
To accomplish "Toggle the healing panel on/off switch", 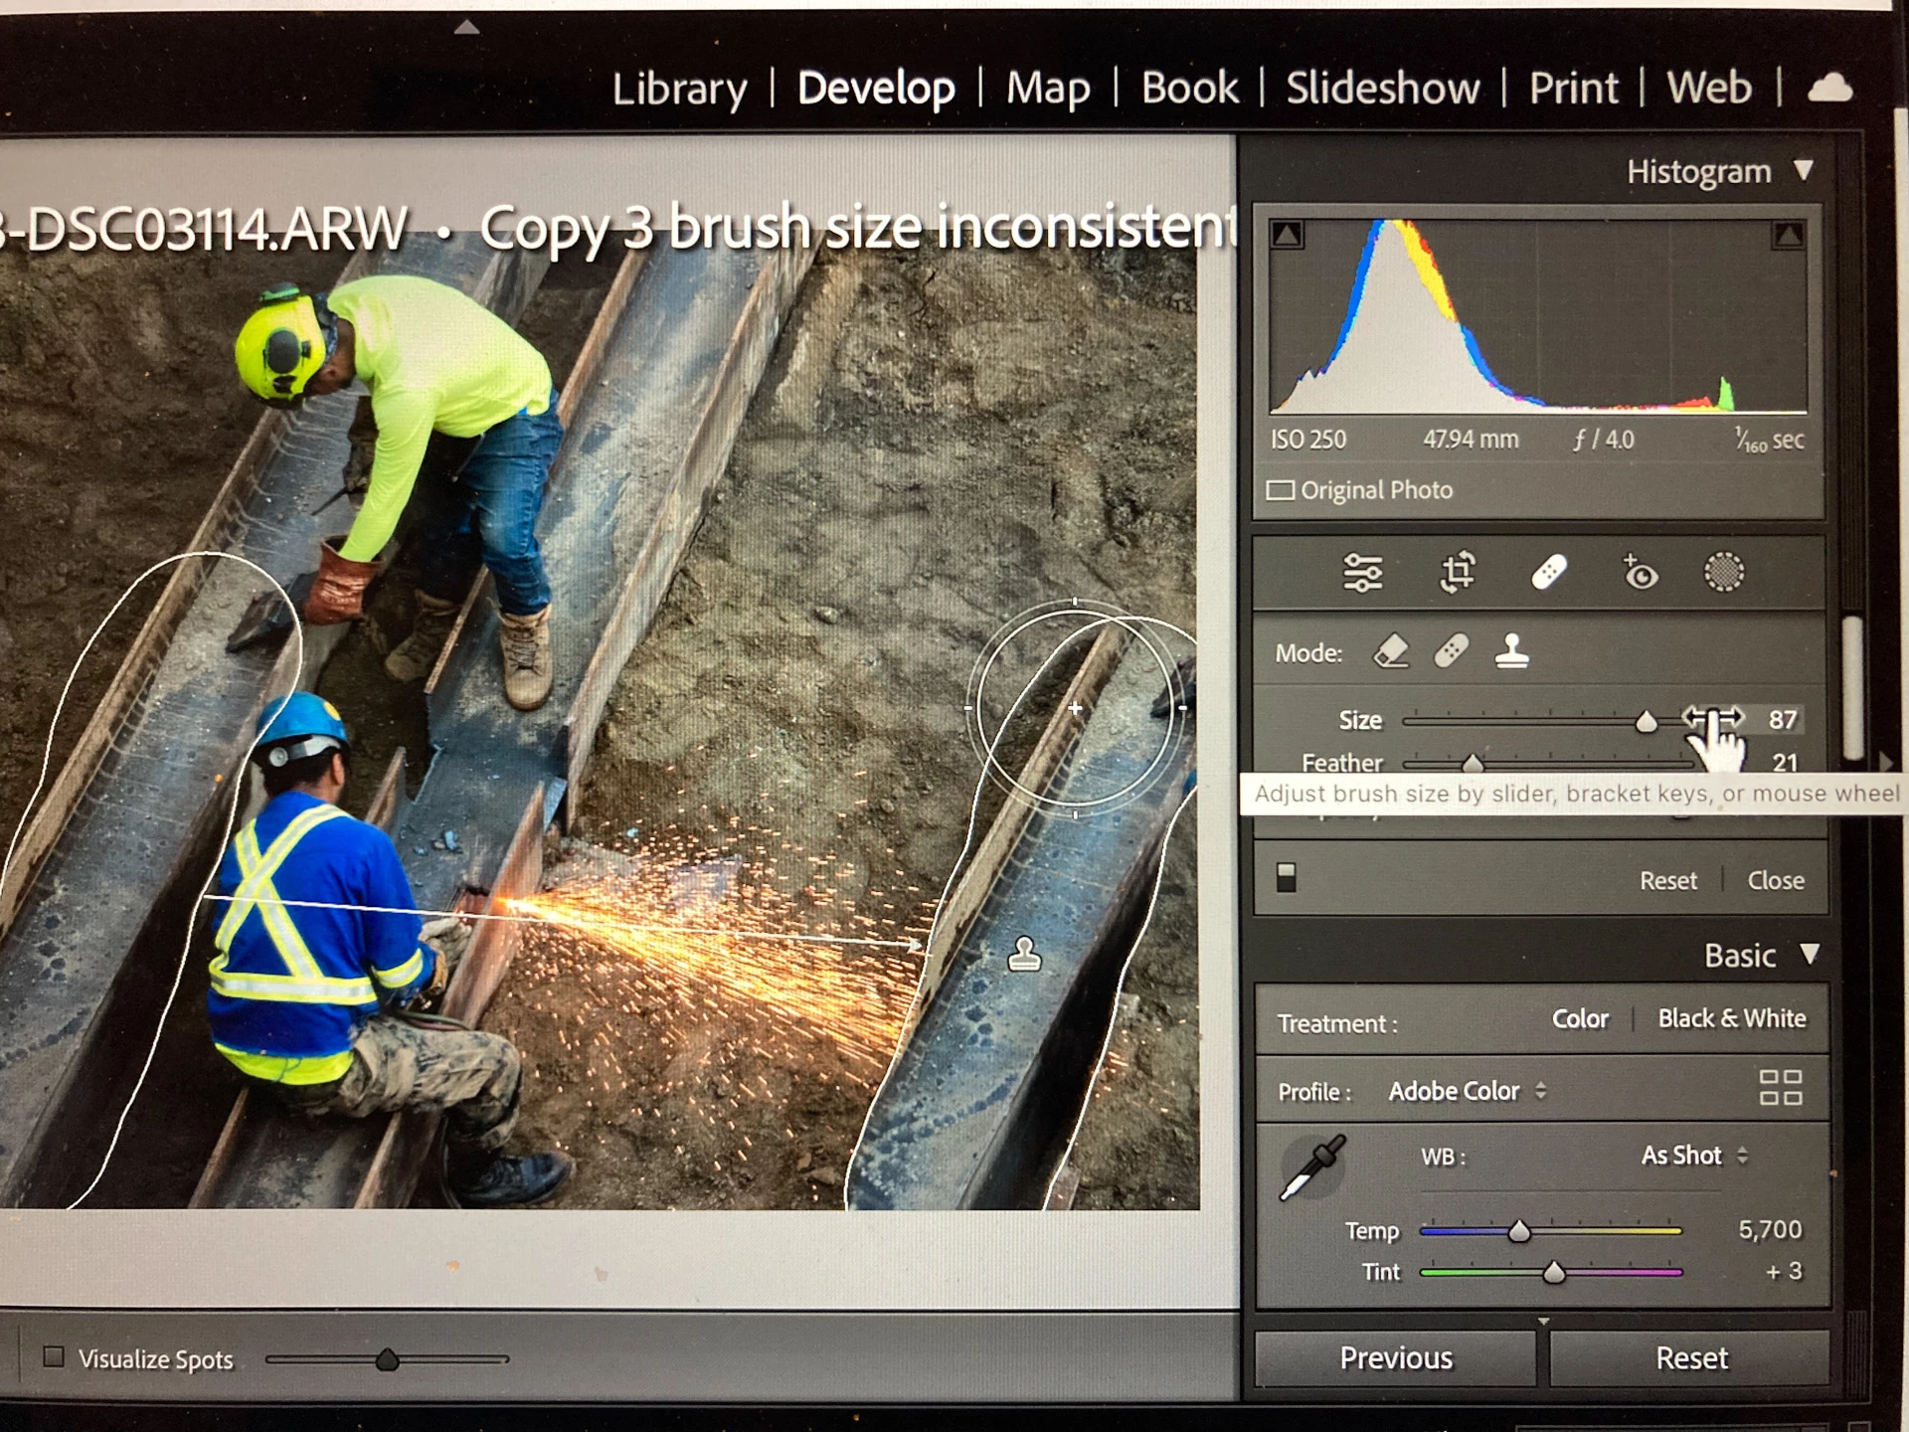I will 1286,877.
